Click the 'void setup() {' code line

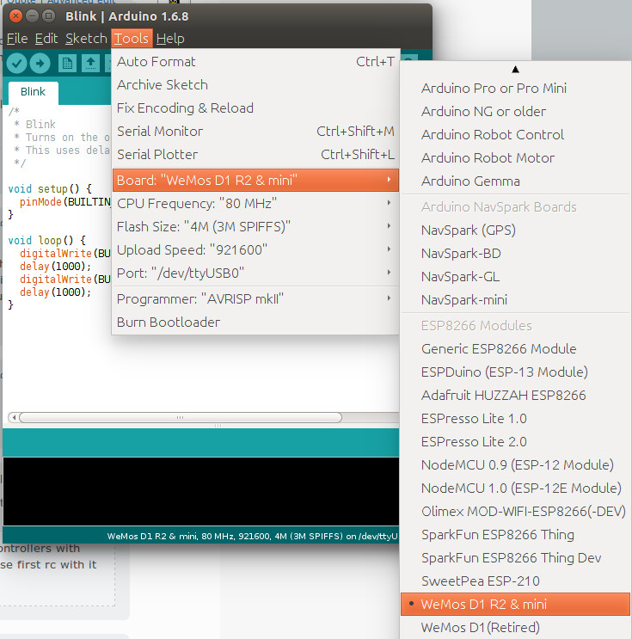(x=50, y=188)
